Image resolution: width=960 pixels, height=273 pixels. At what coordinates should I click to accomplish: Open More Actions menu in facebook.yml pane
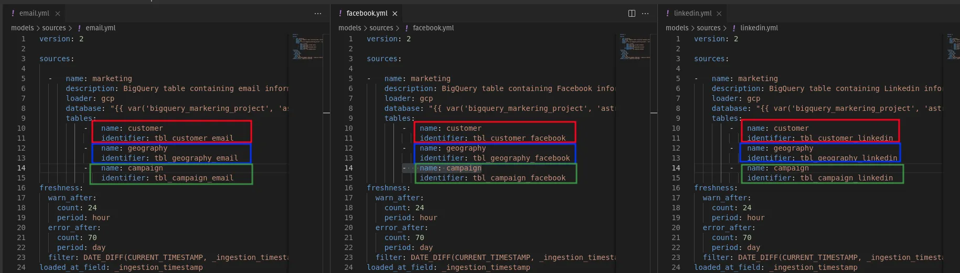tap(645, 14)
